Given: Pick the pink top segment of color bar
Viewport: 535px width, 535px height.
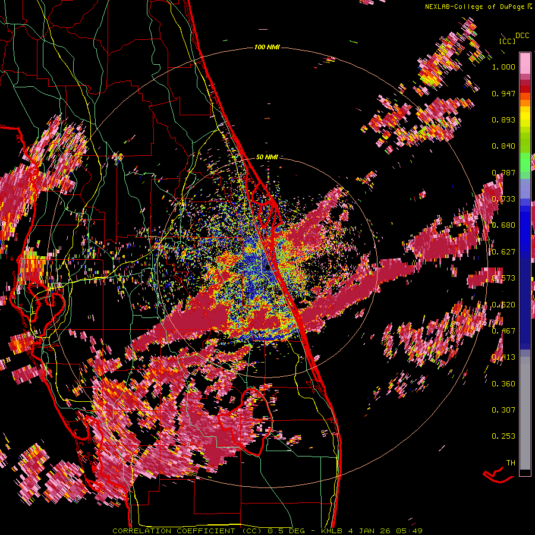Looking at the screenshot, I should [x=525, y=63].
